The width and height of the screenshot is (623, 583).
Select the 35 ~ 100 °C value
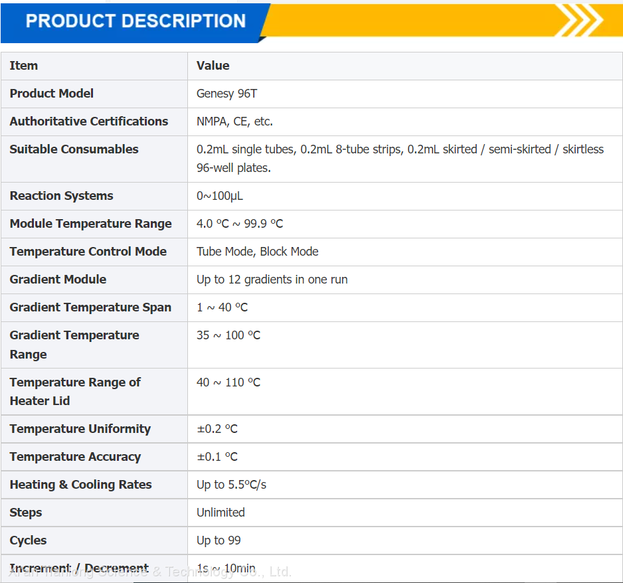pos(228,335)
